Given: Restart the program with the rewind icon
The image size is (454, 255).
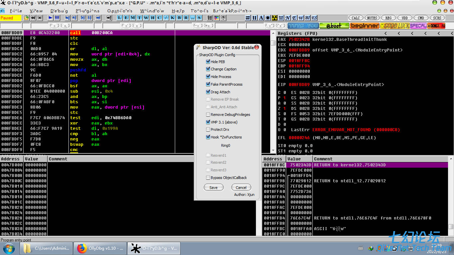Looking at the screenshot, I should point(33,18).
